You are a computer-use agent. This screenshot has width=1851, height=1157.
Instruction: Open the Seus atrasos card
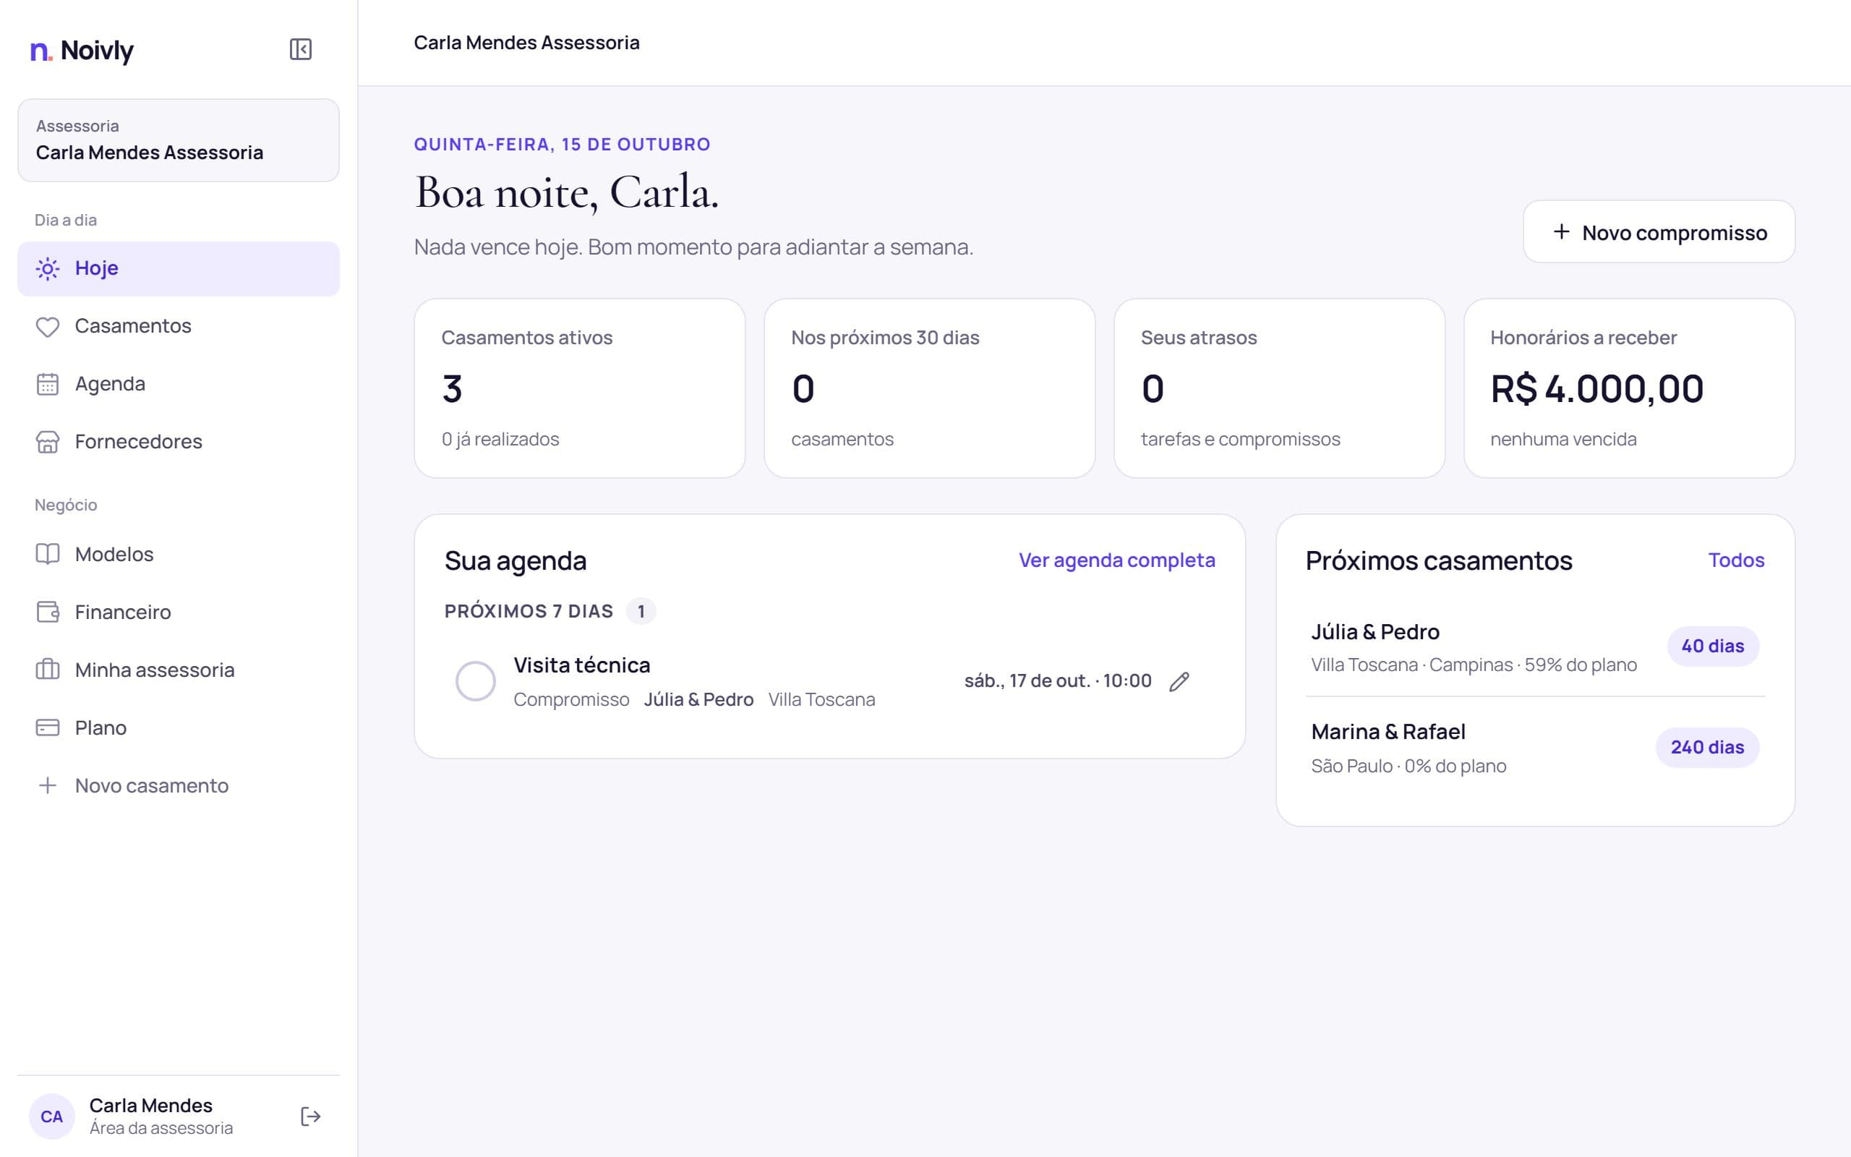1280,389
